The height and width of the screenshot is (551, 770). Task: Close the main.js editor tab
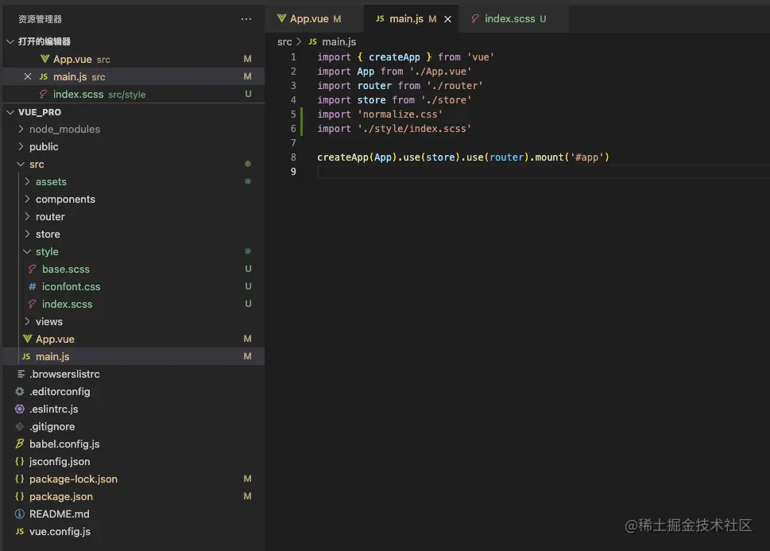447,19
